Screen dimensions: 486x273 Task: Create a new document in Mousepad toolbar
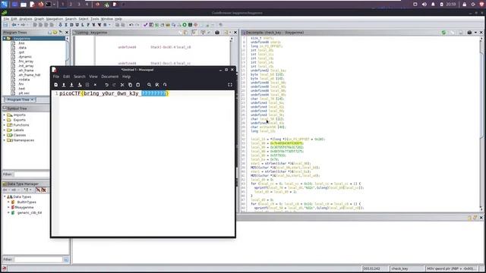click(x=55, y=85)
